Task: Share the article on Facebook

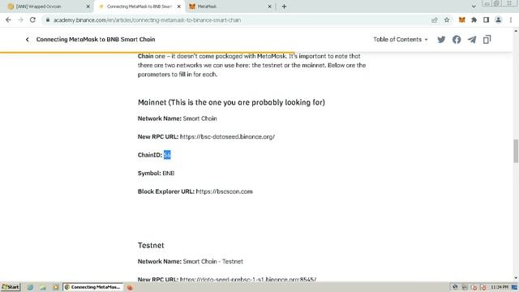Action: point(457,40)
